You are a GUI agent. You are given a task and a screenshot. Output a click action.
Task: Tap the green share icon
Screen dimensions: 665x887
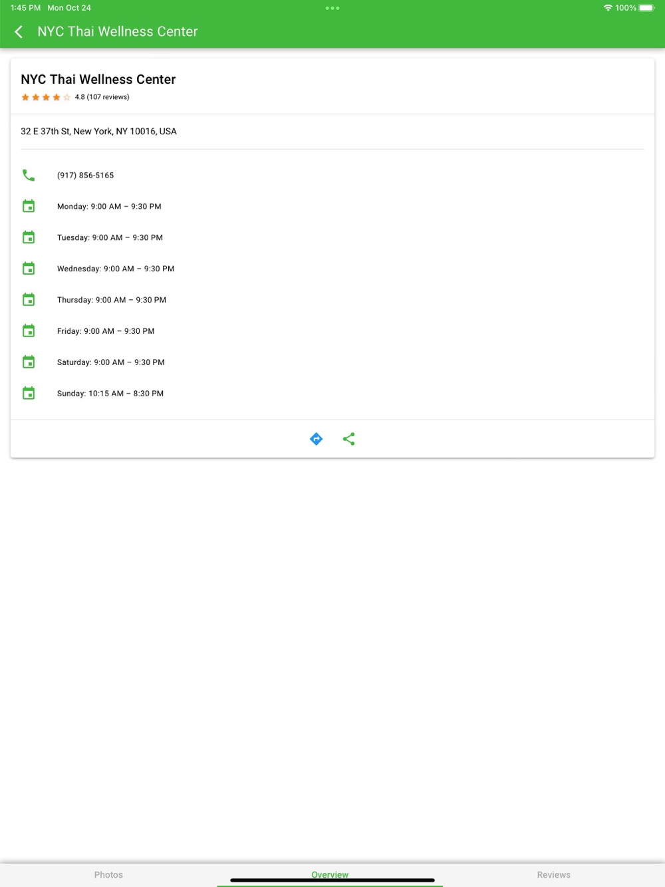pyautogui.click(x=348, y=439)
